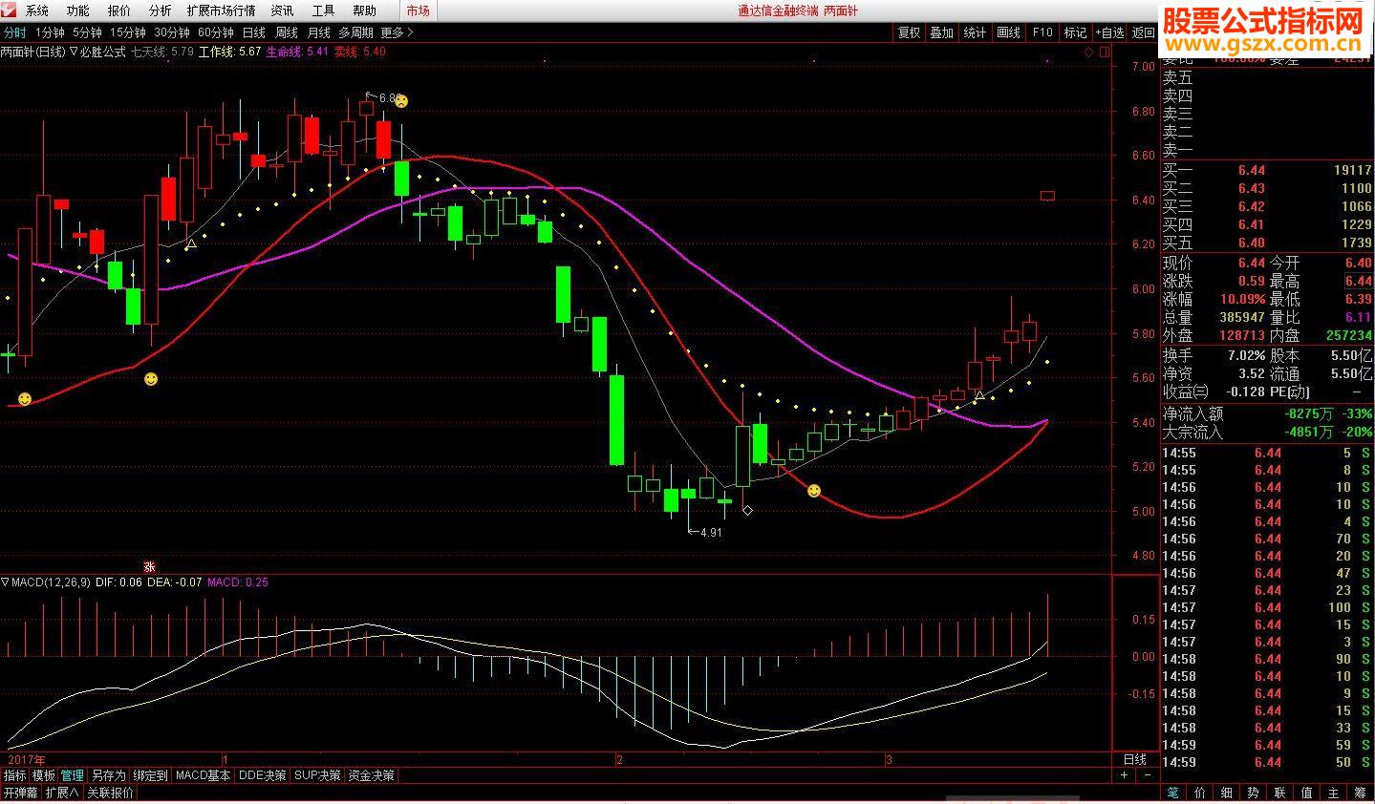Viewport: 1375px width, 804px height.
Task: Click the 标记 mark button
Action: (x=1076, y=32)
